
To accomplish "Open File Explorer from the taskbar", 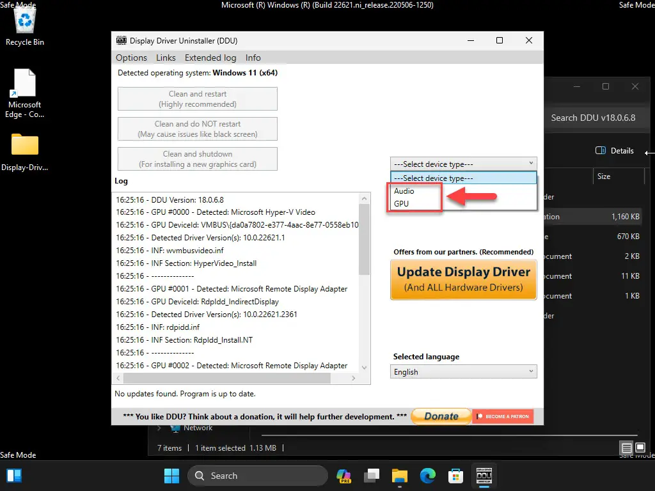I will coord(399,476).
